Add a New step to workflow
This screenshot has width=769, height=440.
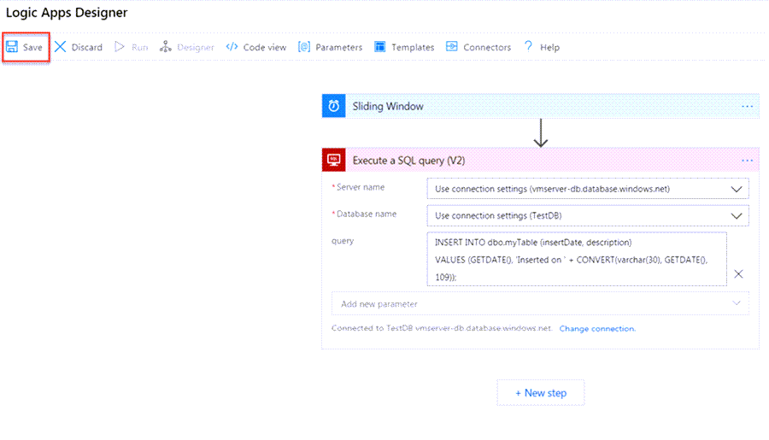[541, 393]
